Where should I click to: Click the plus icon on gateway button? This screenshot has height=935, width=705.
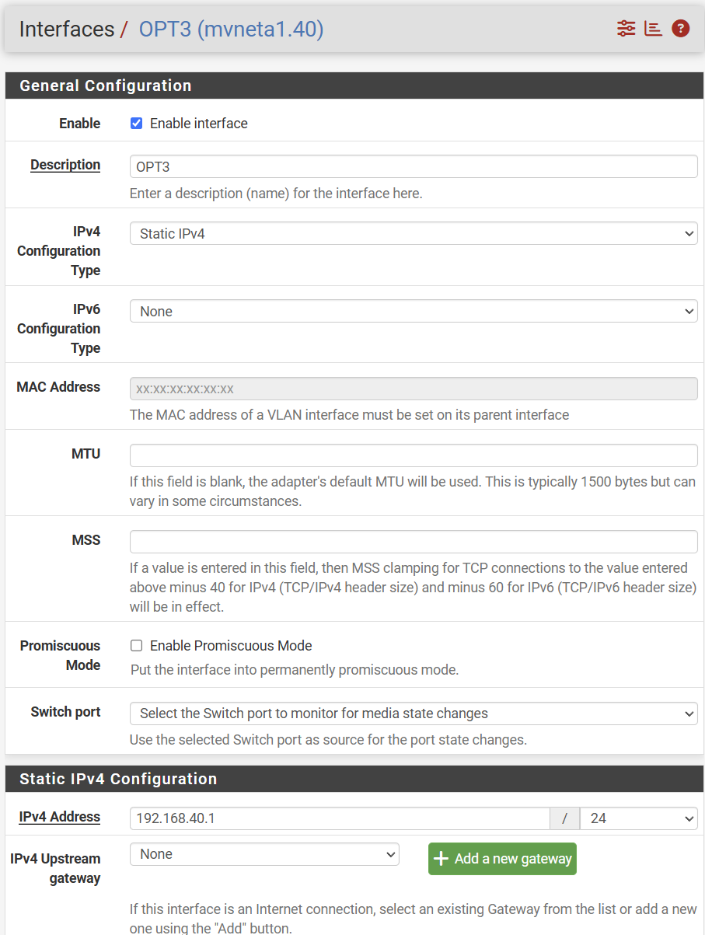[x=441, y=859]
